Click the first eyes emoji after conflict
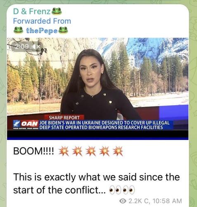Viewport: 197px width, 207px height. tap(115, 190)
